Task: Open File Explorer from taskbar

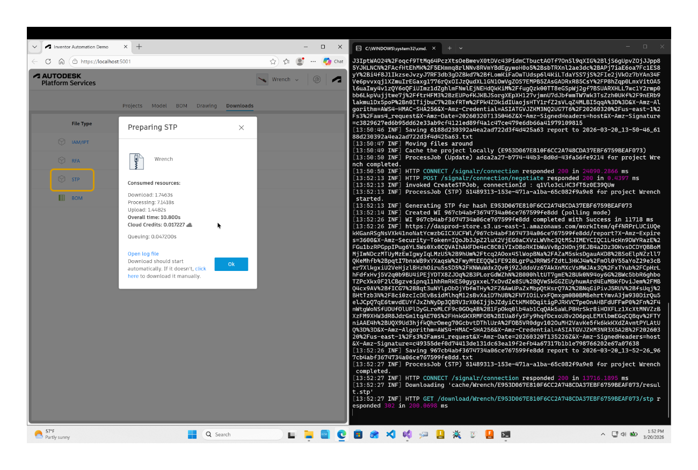Action: (x=309, y=434)
